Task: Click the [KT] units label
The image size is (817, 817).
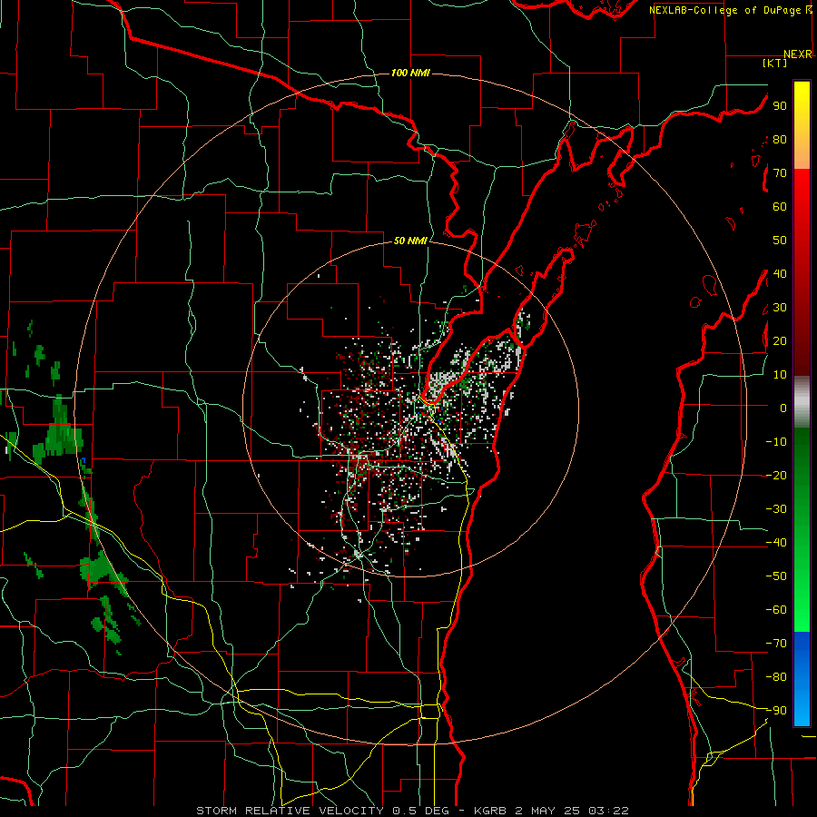Action: (x=775, y=63)
